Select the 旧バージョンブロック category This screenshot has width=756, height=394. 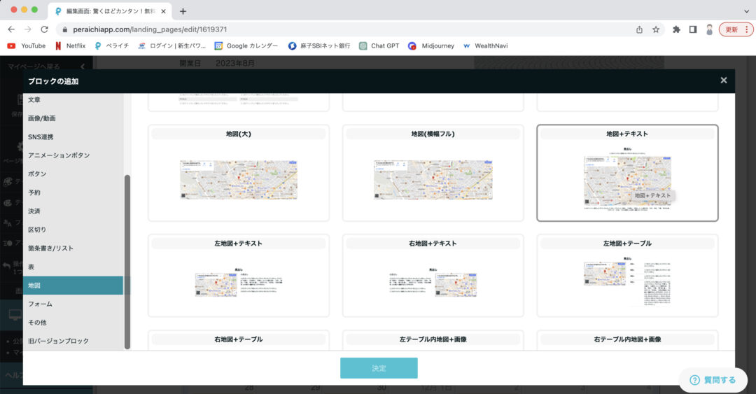pos(73,341)
